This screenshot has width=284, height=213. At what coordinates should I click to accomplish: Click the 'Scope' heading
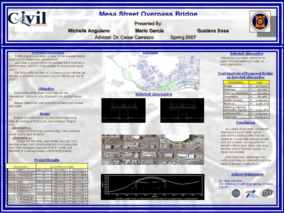coord(45,114)
